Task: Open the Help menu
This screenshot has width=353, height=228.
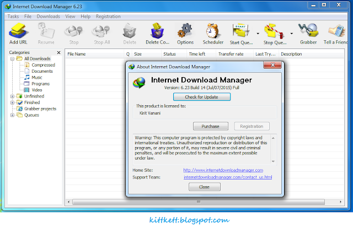Action: [x=85, y=17]
